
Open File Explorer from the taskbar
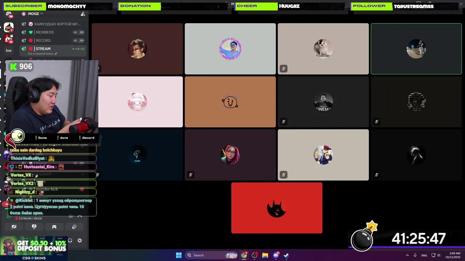click(x=265, y=255)
